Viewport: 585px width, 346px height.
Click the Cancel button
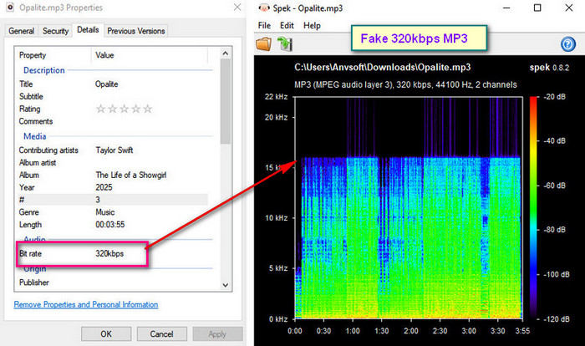[161, 333]
